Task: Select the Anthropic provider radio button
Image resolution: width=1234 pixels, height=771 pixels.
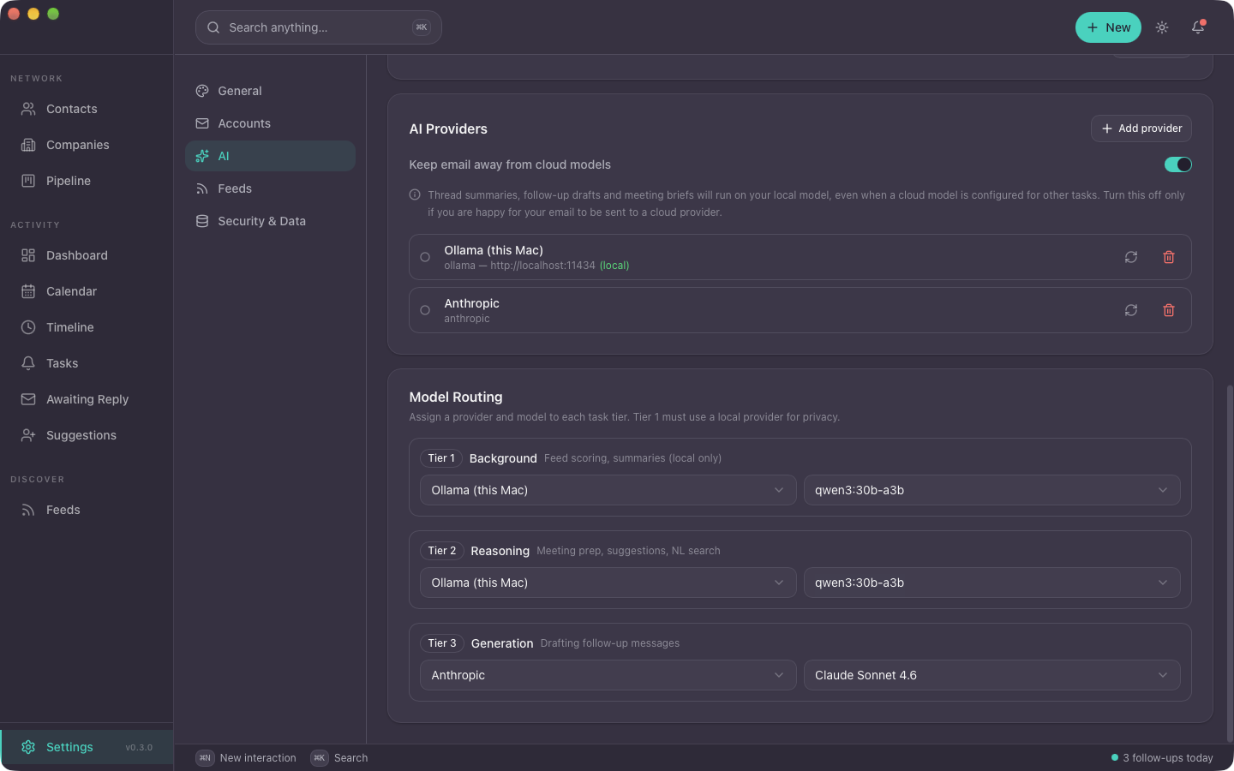Action: tap(425, 310)
